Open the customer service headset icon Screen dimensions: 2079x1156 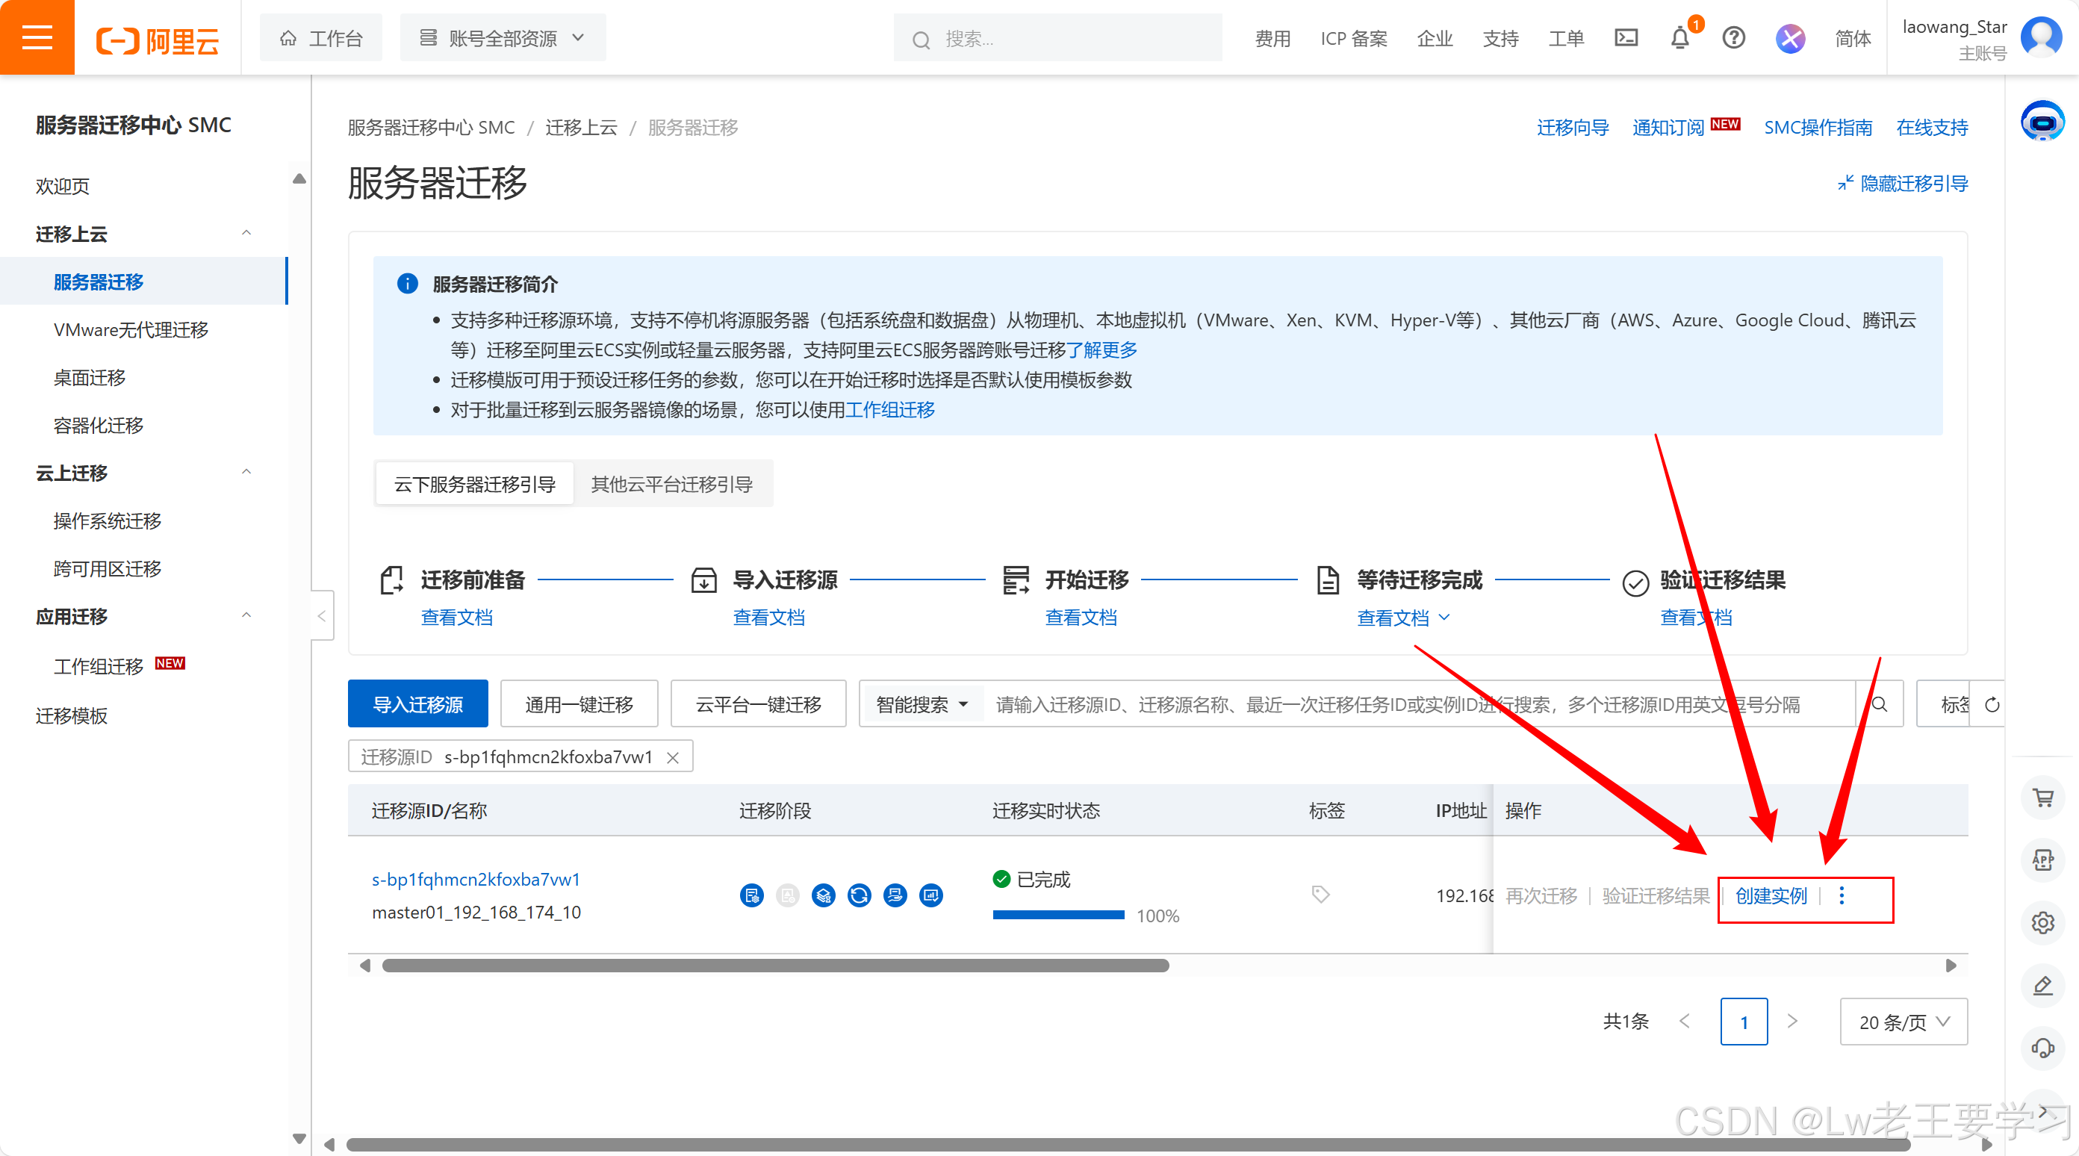(x=2042, y=1048)
